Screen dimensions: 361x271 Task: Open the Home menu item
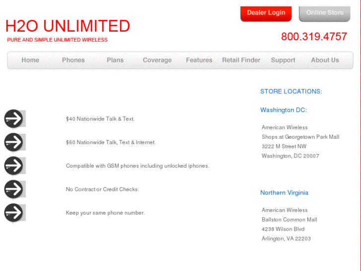coord(30,60)
